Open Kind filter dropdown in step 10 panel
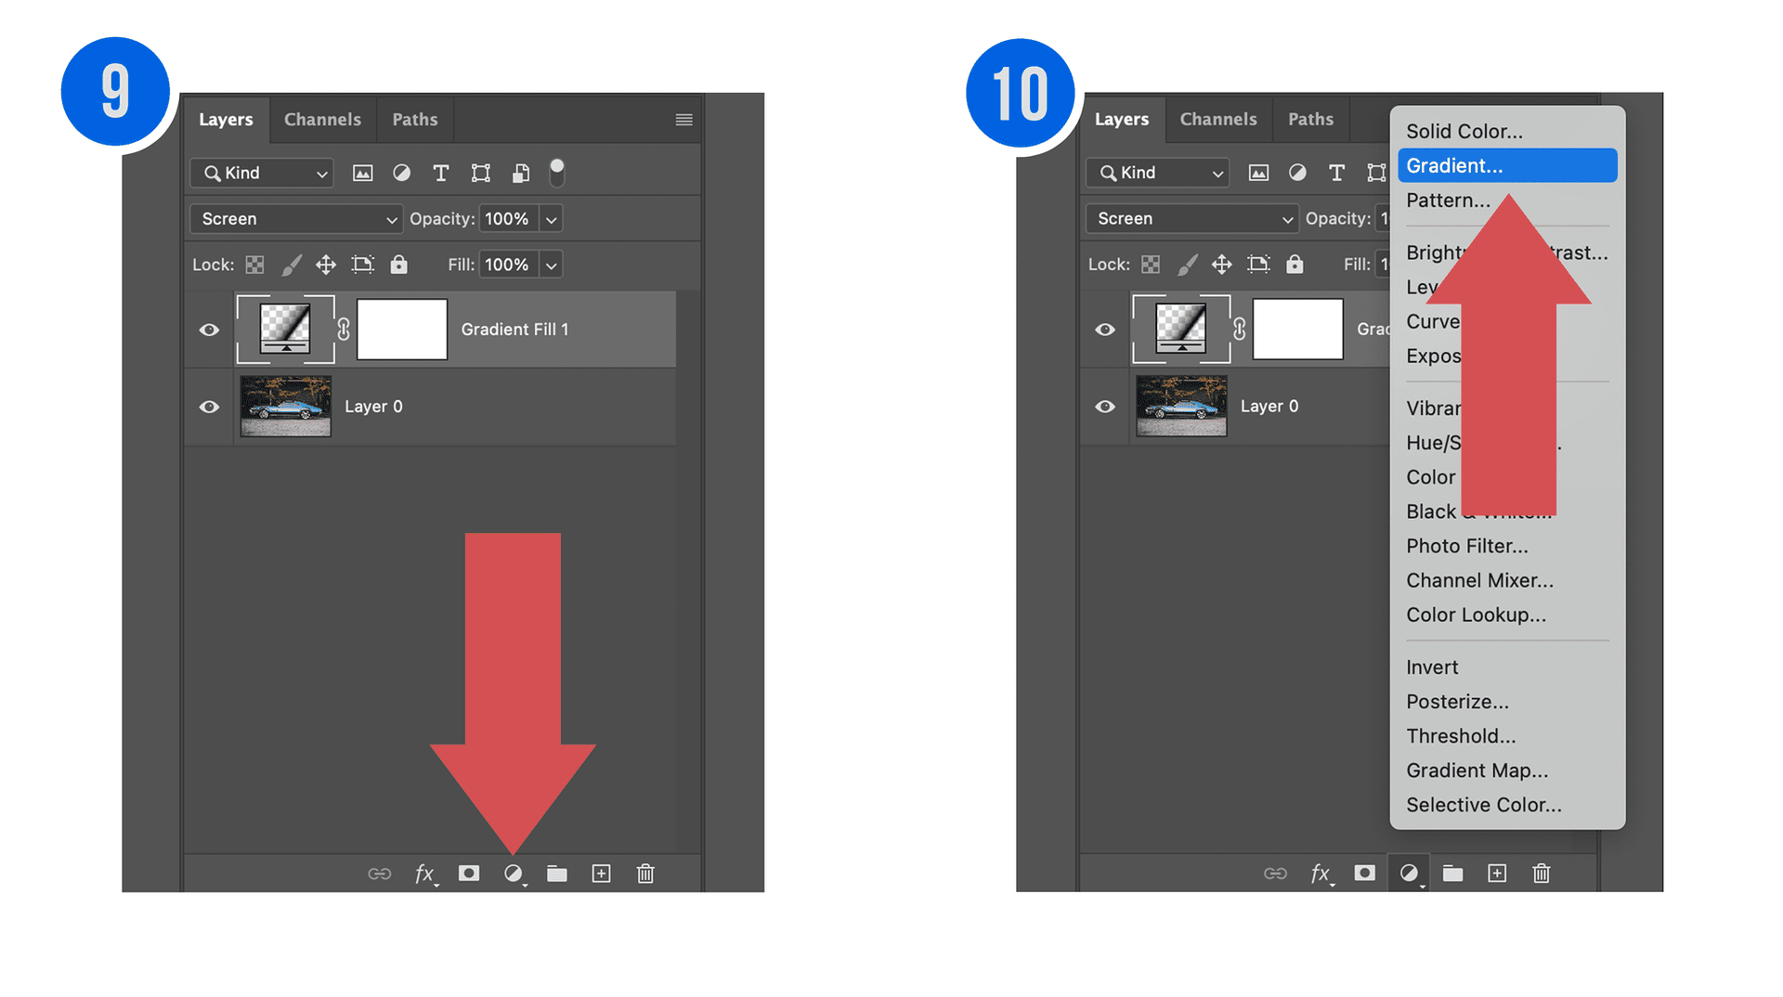 coord(1157,173)
